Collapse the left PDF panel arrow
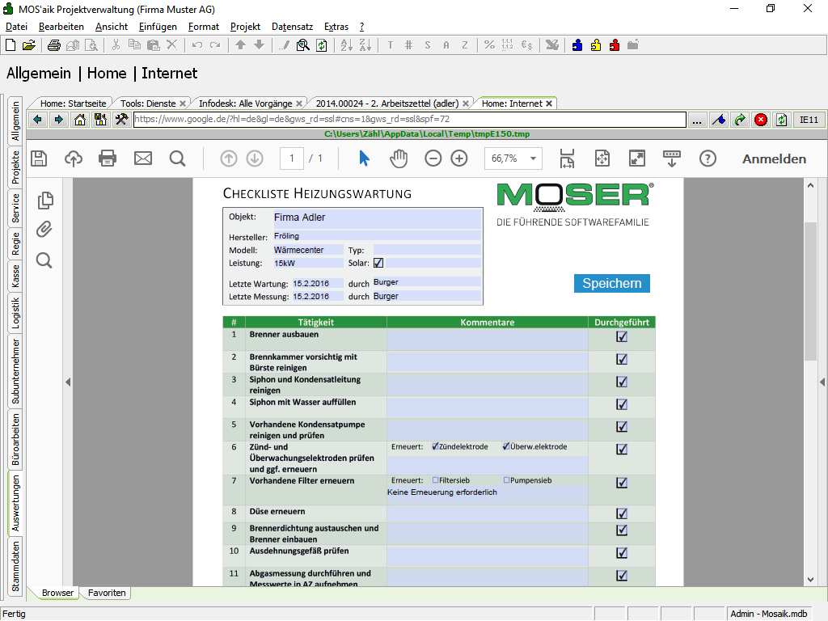Screen dimensions: 828x621 tap(68, 382)
